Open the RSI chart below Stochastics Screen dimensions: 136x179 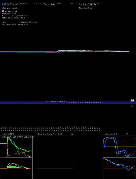pyautogui.click(x=119, y=168)
